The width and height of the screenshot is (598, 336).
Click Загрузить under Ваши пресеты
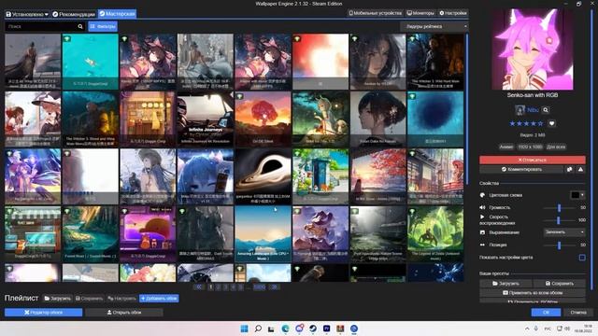pos(505,284)
